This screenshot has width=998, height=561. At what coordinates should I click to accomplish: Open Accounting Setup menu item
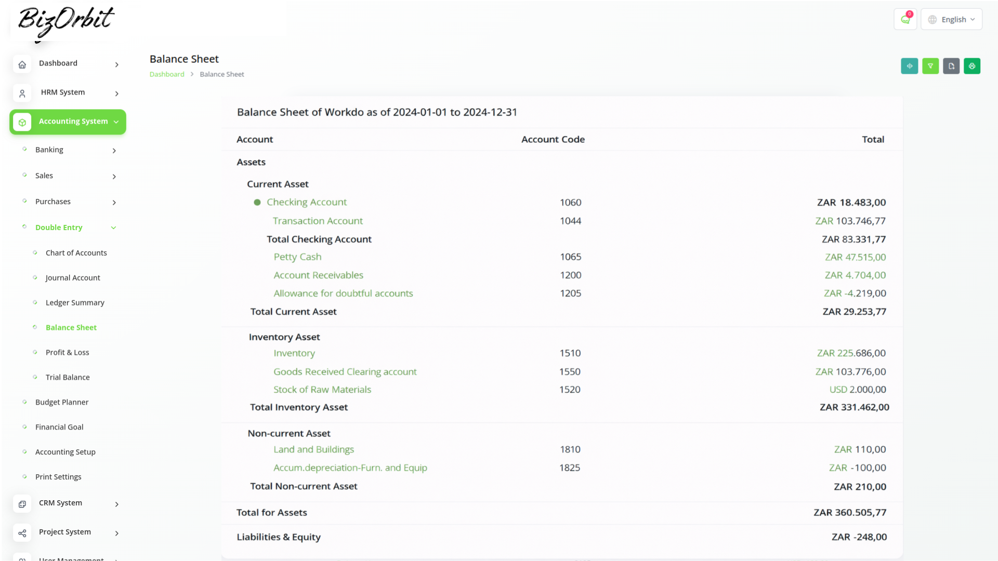point(65,452)
